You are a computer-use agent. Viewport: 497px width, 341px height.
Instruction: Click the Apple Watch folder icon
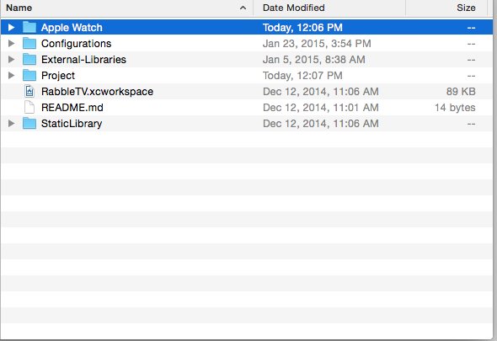(x=29, y=27)
